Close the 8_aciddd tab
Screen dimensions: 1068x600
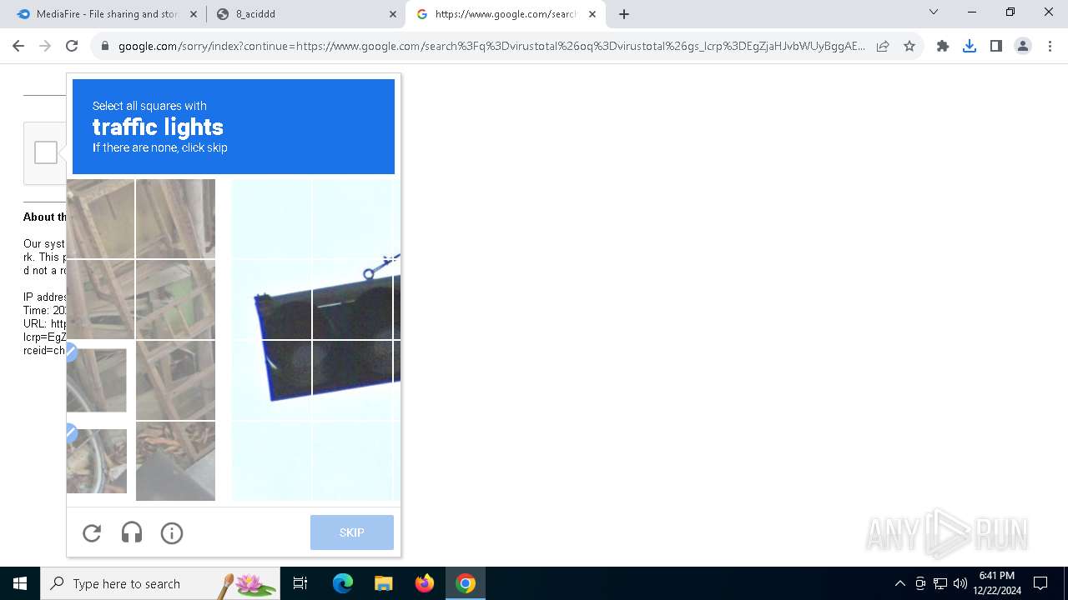point(393,14)
